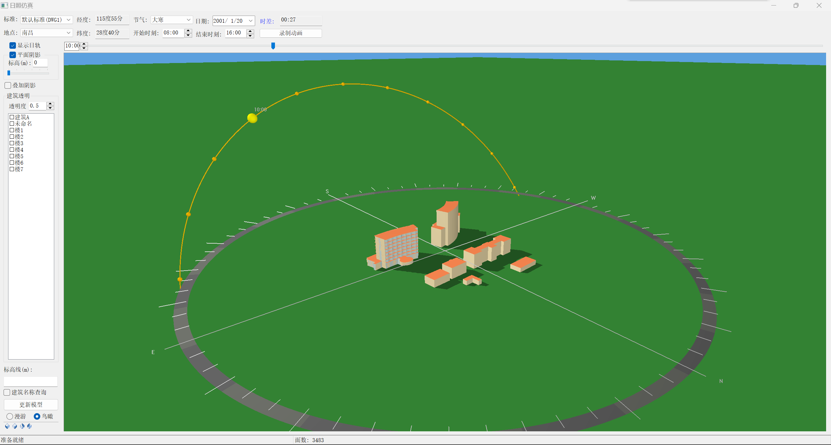
Task: Check 楼3 in the building list
Action: pyautogui.click(x=12, y=143)
